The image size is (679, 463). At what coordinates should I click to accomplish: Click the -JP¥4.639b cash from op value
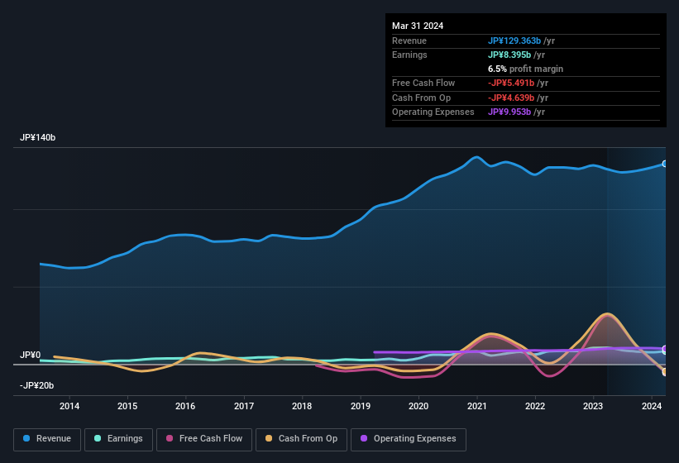point(511,98)
